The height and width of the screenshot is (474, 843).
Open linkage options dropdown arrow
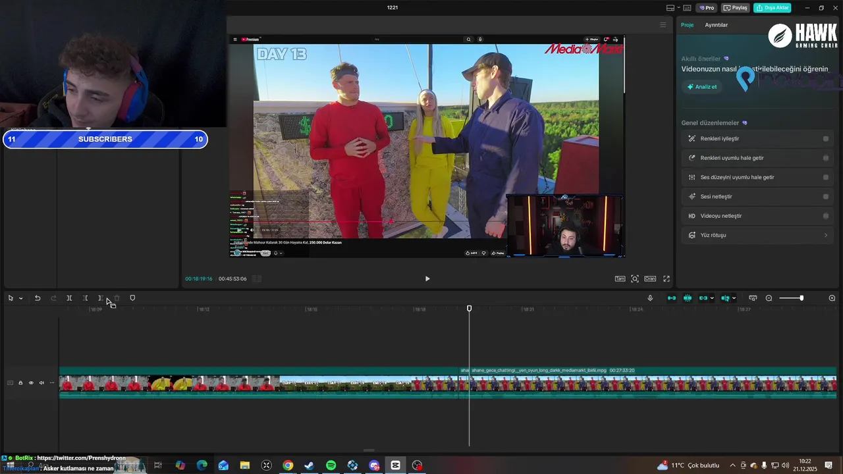pos(712,298)
